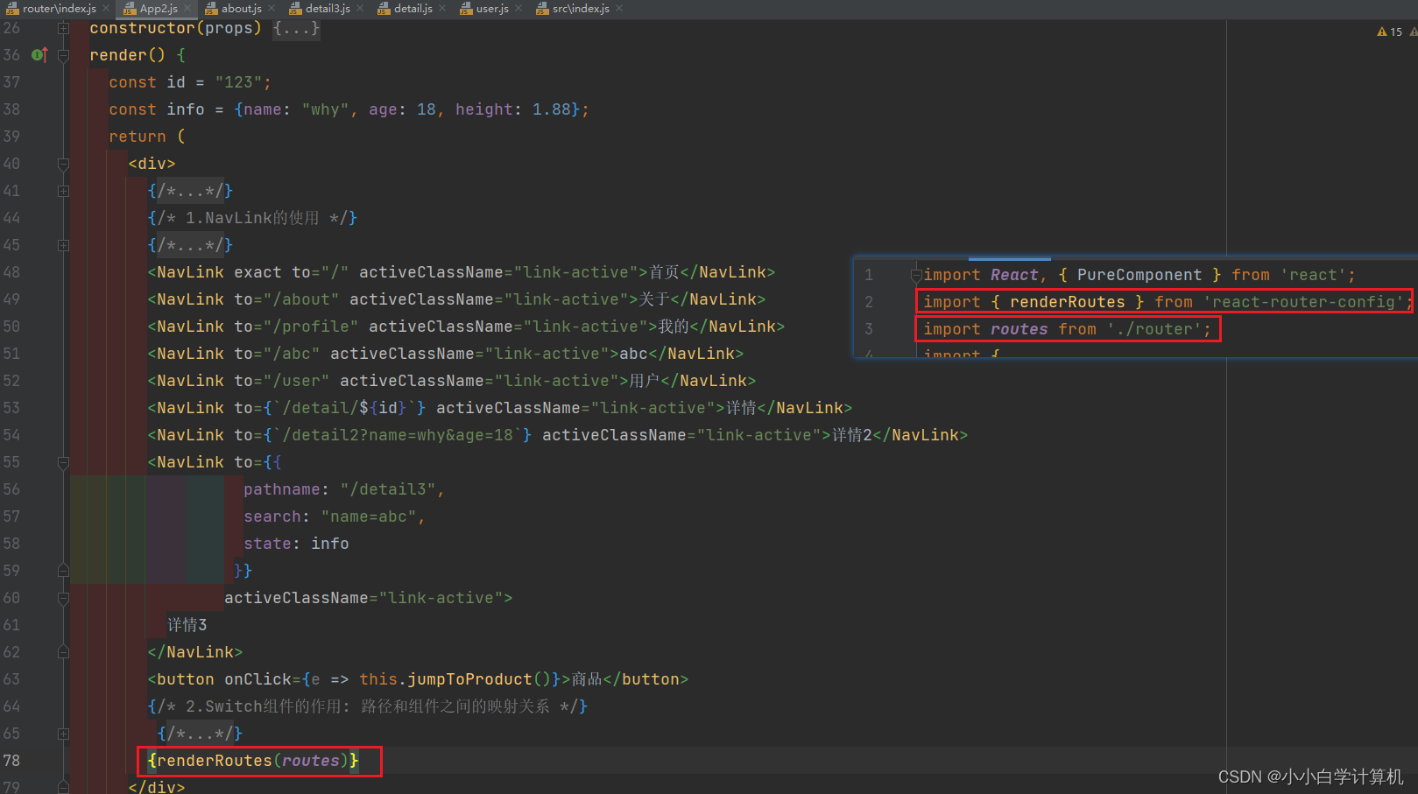Click the fold end marker on line 79
Viewport: 1418px width, 794px height.
click(63, 787)
